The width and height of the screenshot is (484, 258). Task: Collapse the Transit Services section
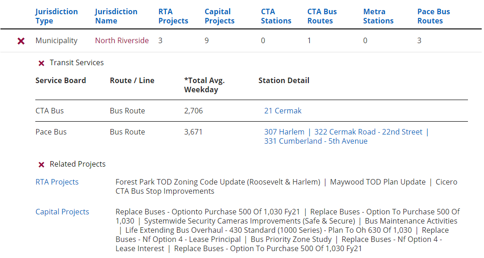pos(41,63)
